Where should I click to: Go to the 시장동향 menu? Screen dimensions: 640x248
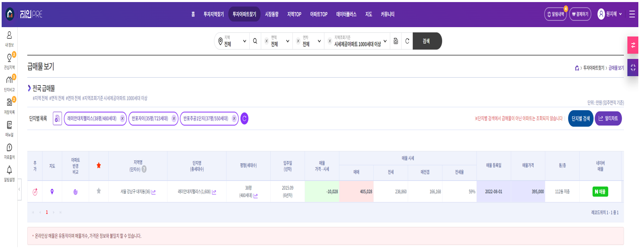pos(272,14)
